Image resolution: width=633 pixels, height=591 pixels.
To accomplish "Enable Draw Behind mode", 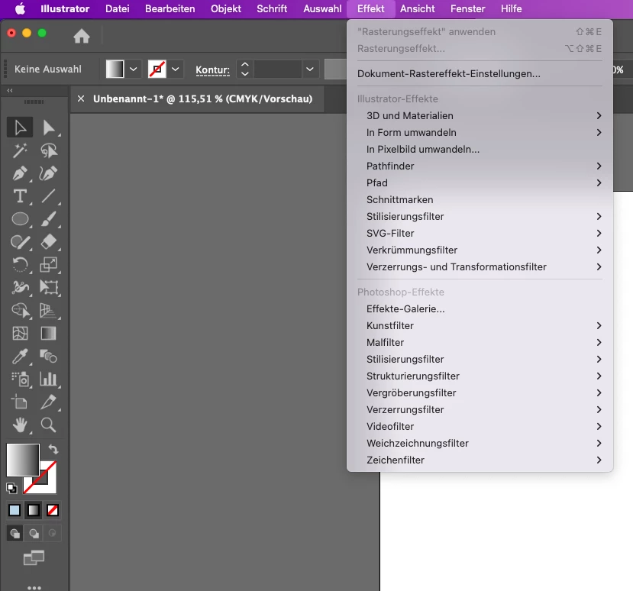I will coord(34,533).
